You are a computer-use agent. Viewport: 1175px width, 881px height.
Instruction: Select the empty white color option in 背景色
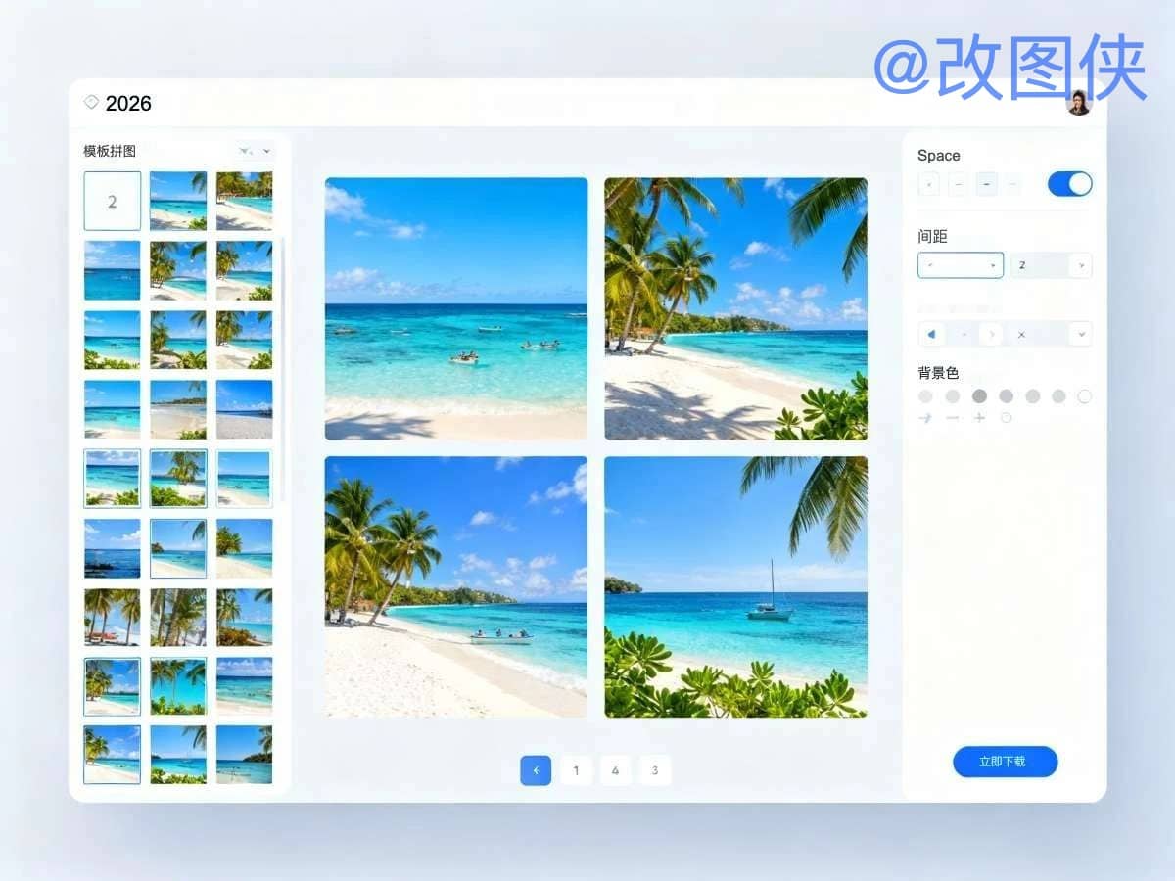tap(1085, 395)
